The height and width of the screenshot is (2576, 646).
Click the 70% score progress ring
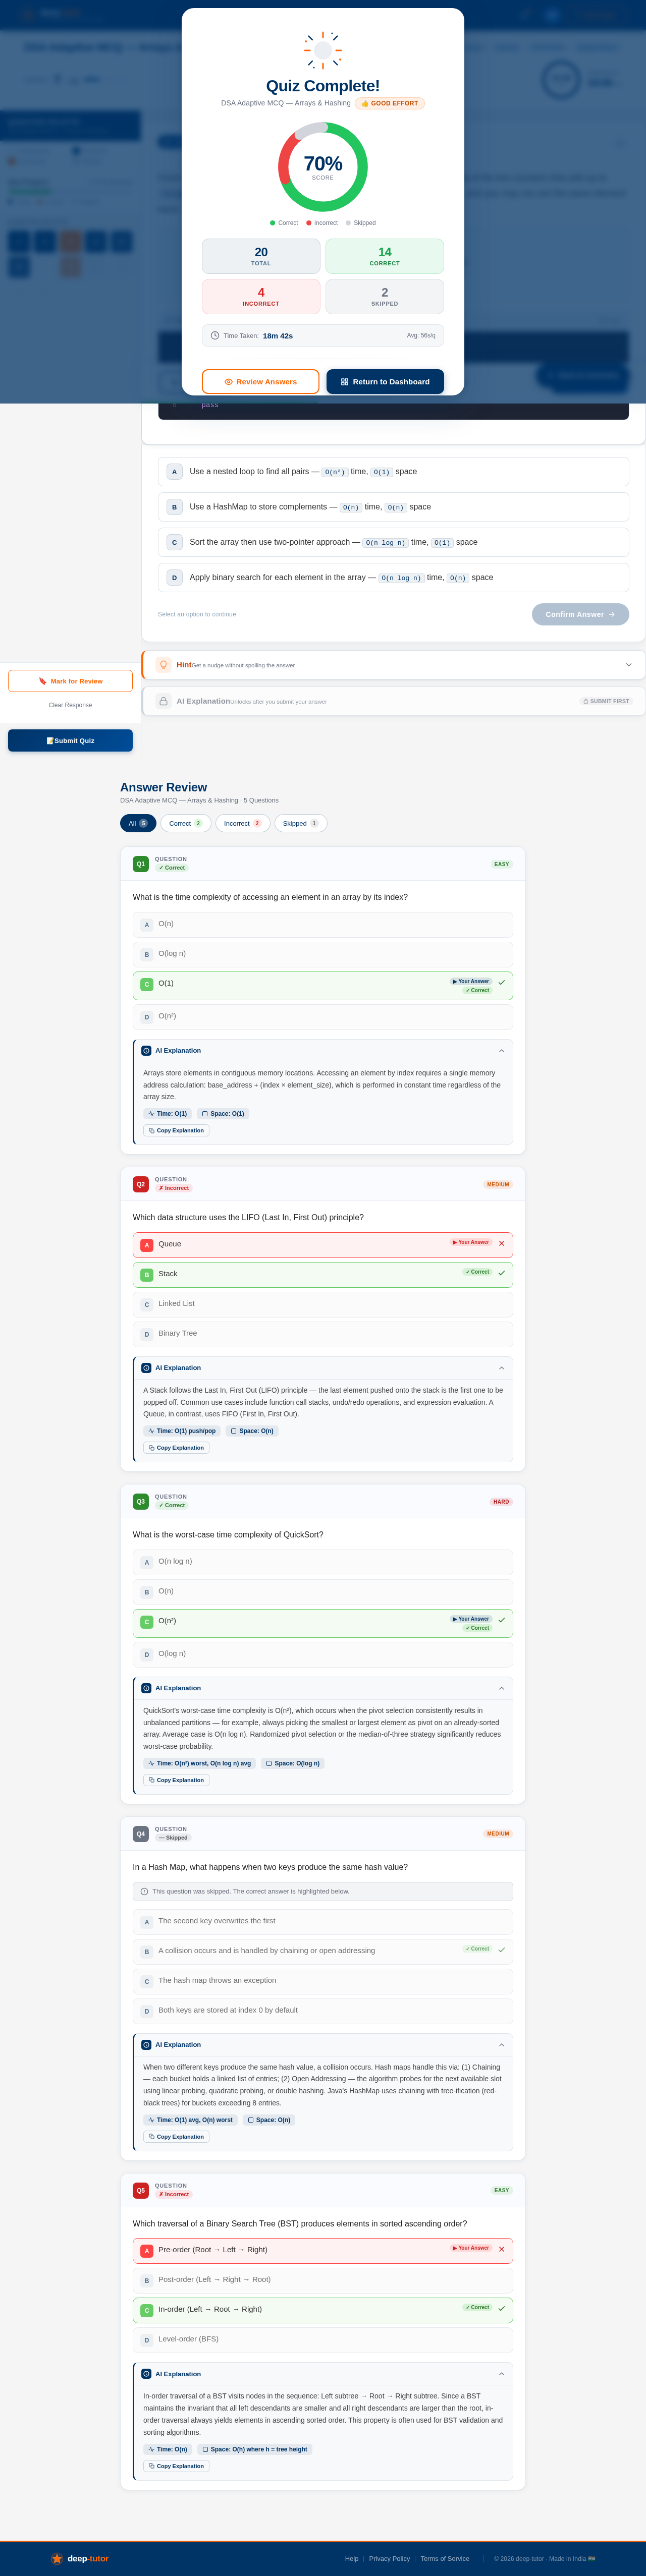pyautogui.click(x=323, y=167)
